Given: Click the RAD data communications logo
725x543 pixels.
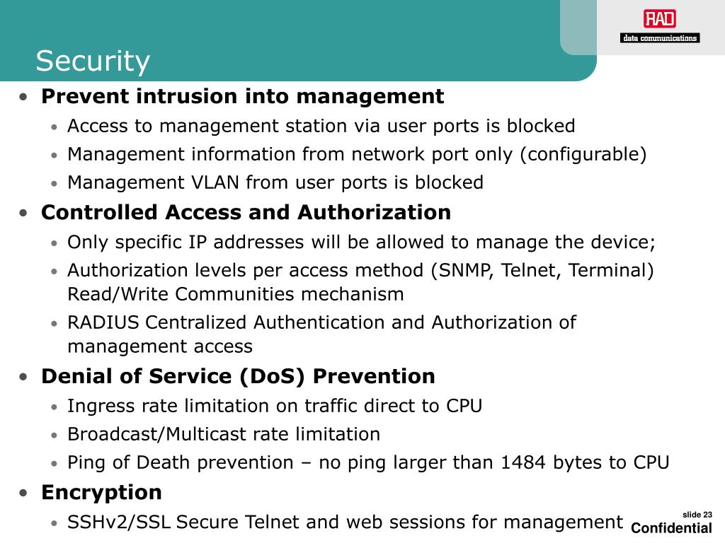Looking at the screenshot, I should coord(660,26).
